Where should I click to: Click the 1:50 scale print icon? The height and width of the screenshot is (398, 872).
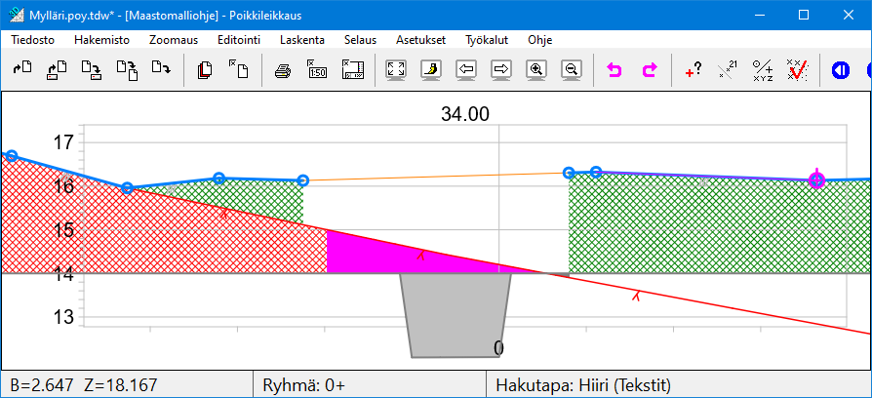click(317, 70)
